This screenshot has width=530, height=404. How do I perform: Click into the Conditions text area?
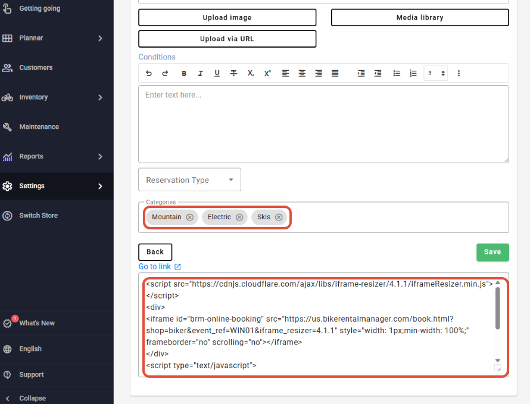(323, 124)
